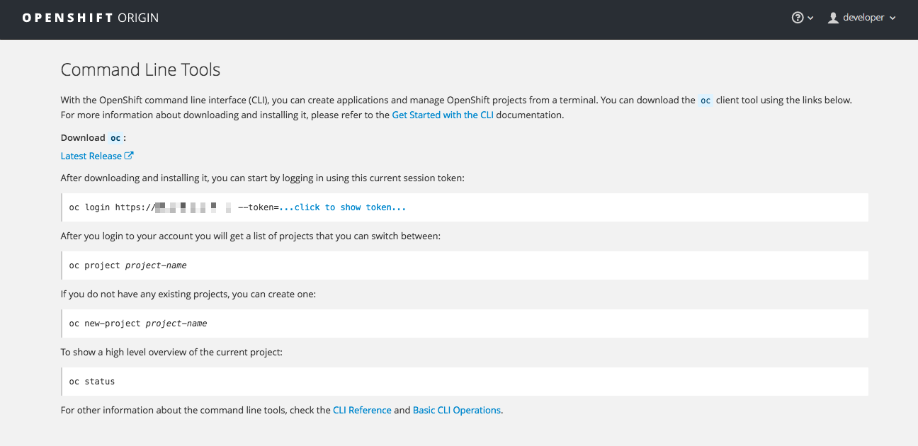Open the Latest Release download link
The width and height of the screenshot is (918, 446).
(x=91, y=156)
